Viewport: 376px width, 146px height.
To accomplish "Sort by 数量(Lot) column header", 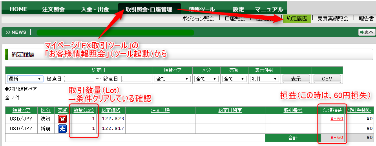I will pos(84,110).
